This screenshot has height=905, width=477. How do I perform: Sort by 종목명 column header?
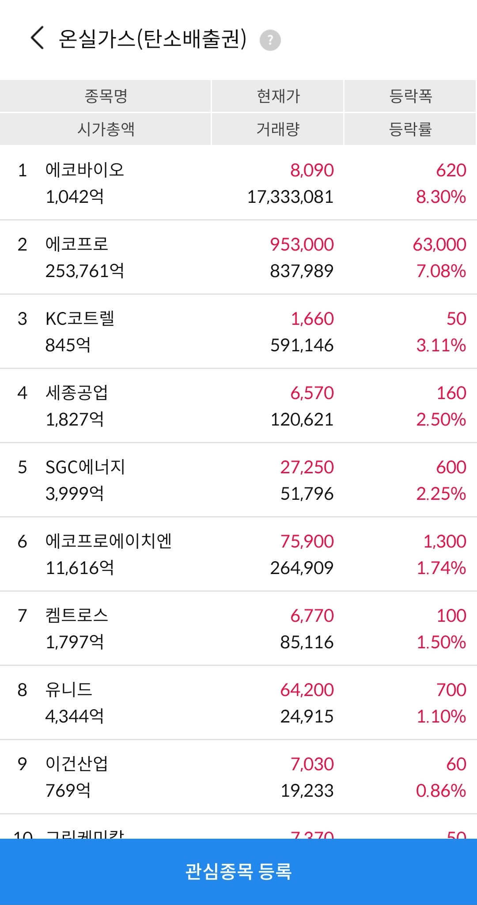point(106,96)
